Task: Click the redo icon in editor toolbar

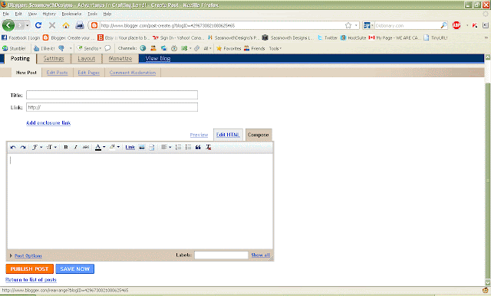Action: (x=23, y=148)
